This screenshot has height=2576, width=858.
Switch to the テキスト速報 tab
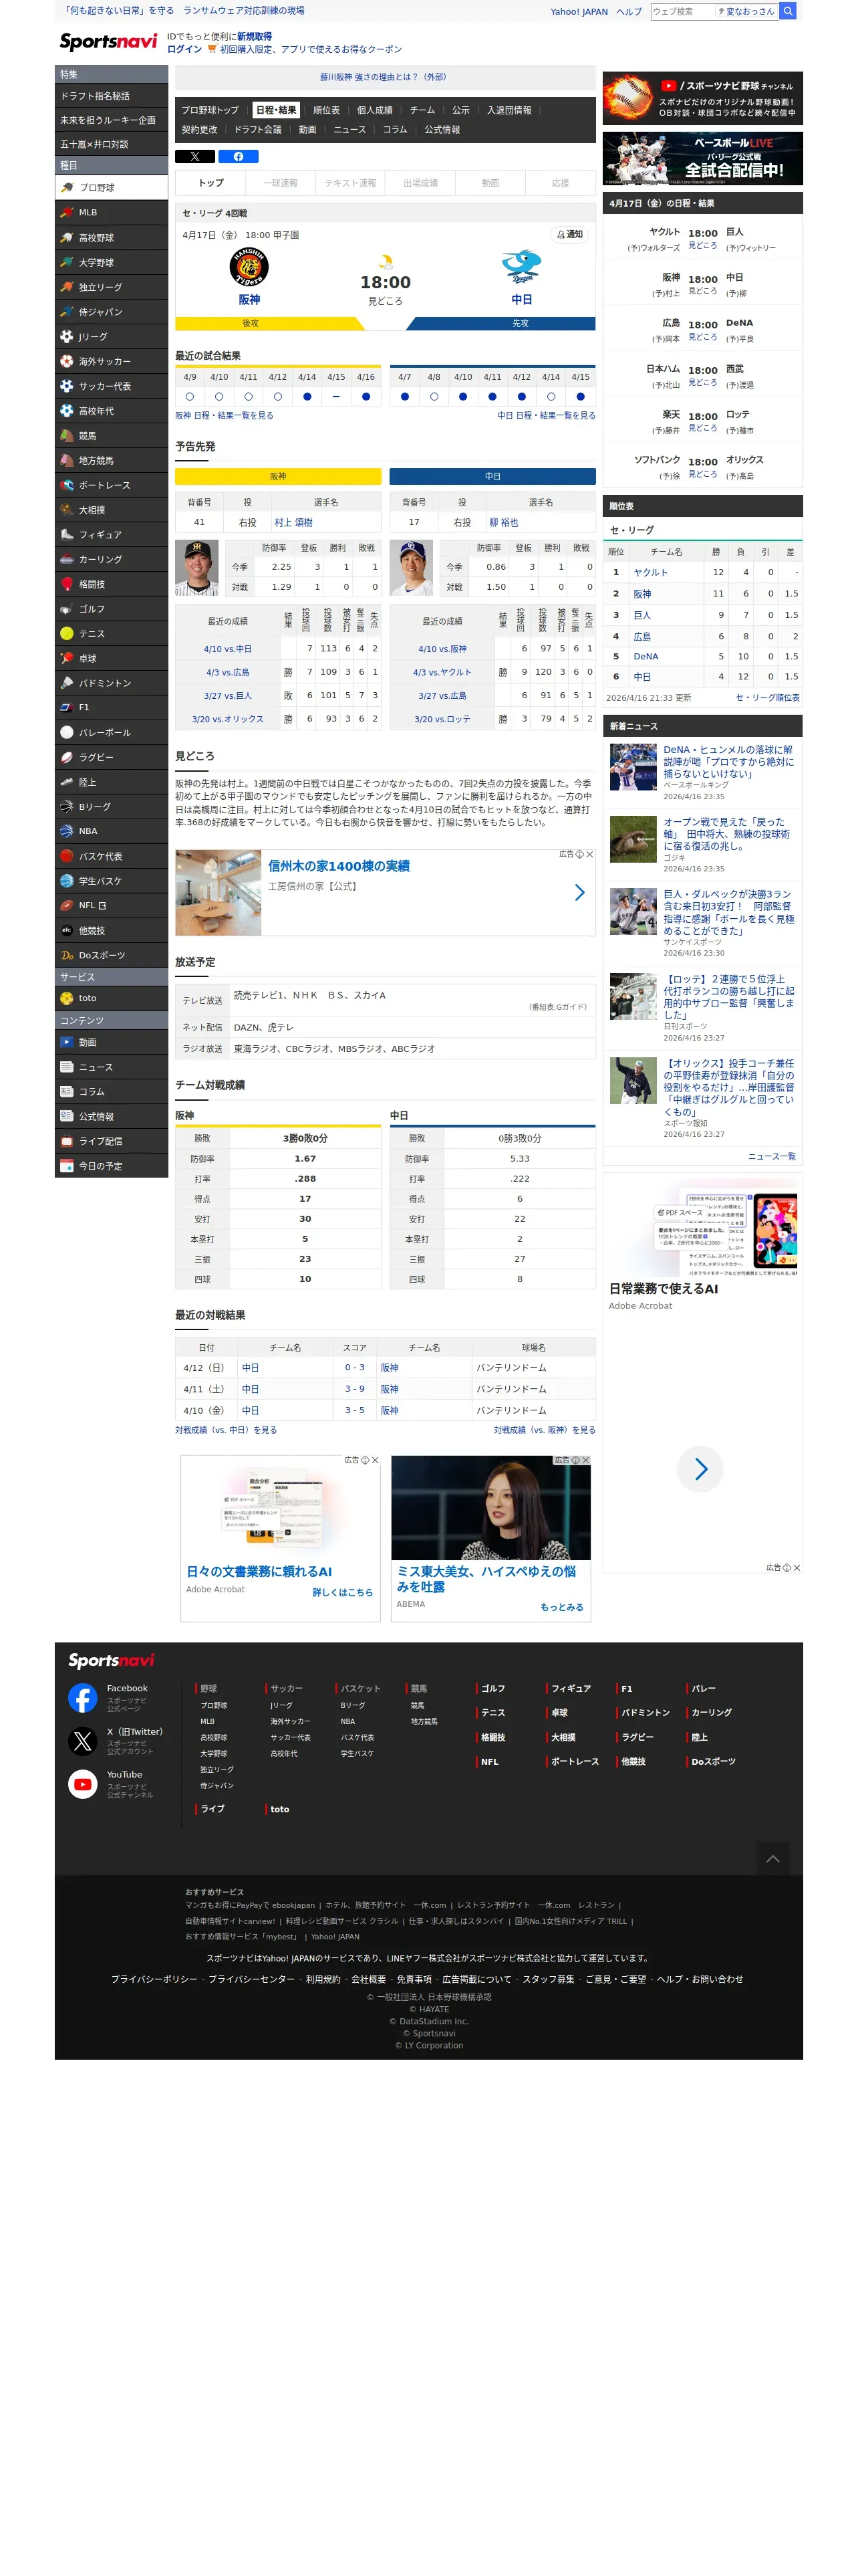click(x=351, y=183)
